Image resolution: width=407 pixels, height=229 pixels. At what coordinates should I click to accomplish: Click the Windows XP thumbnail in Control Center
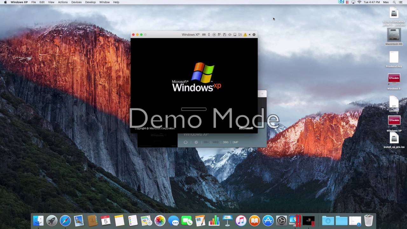point(157,140)
